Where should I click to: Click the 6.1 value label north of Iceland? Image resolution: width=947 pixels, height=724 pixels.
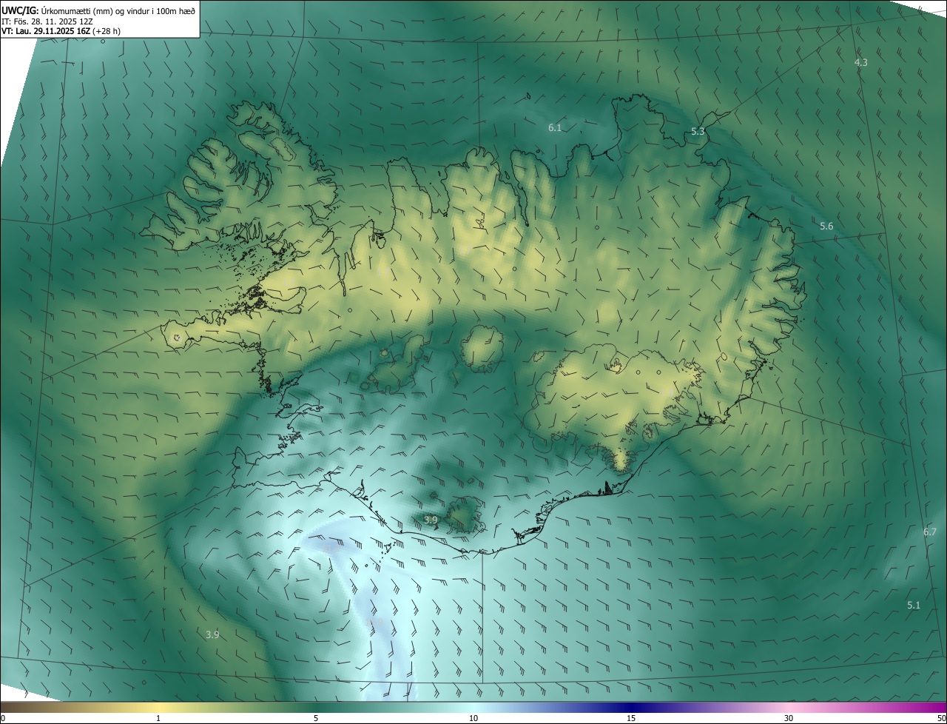(555, 128)
